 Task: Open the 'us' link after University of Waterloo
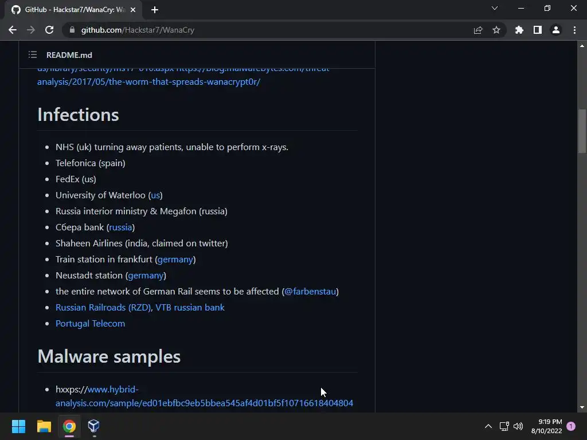click(x=155, y=195)
